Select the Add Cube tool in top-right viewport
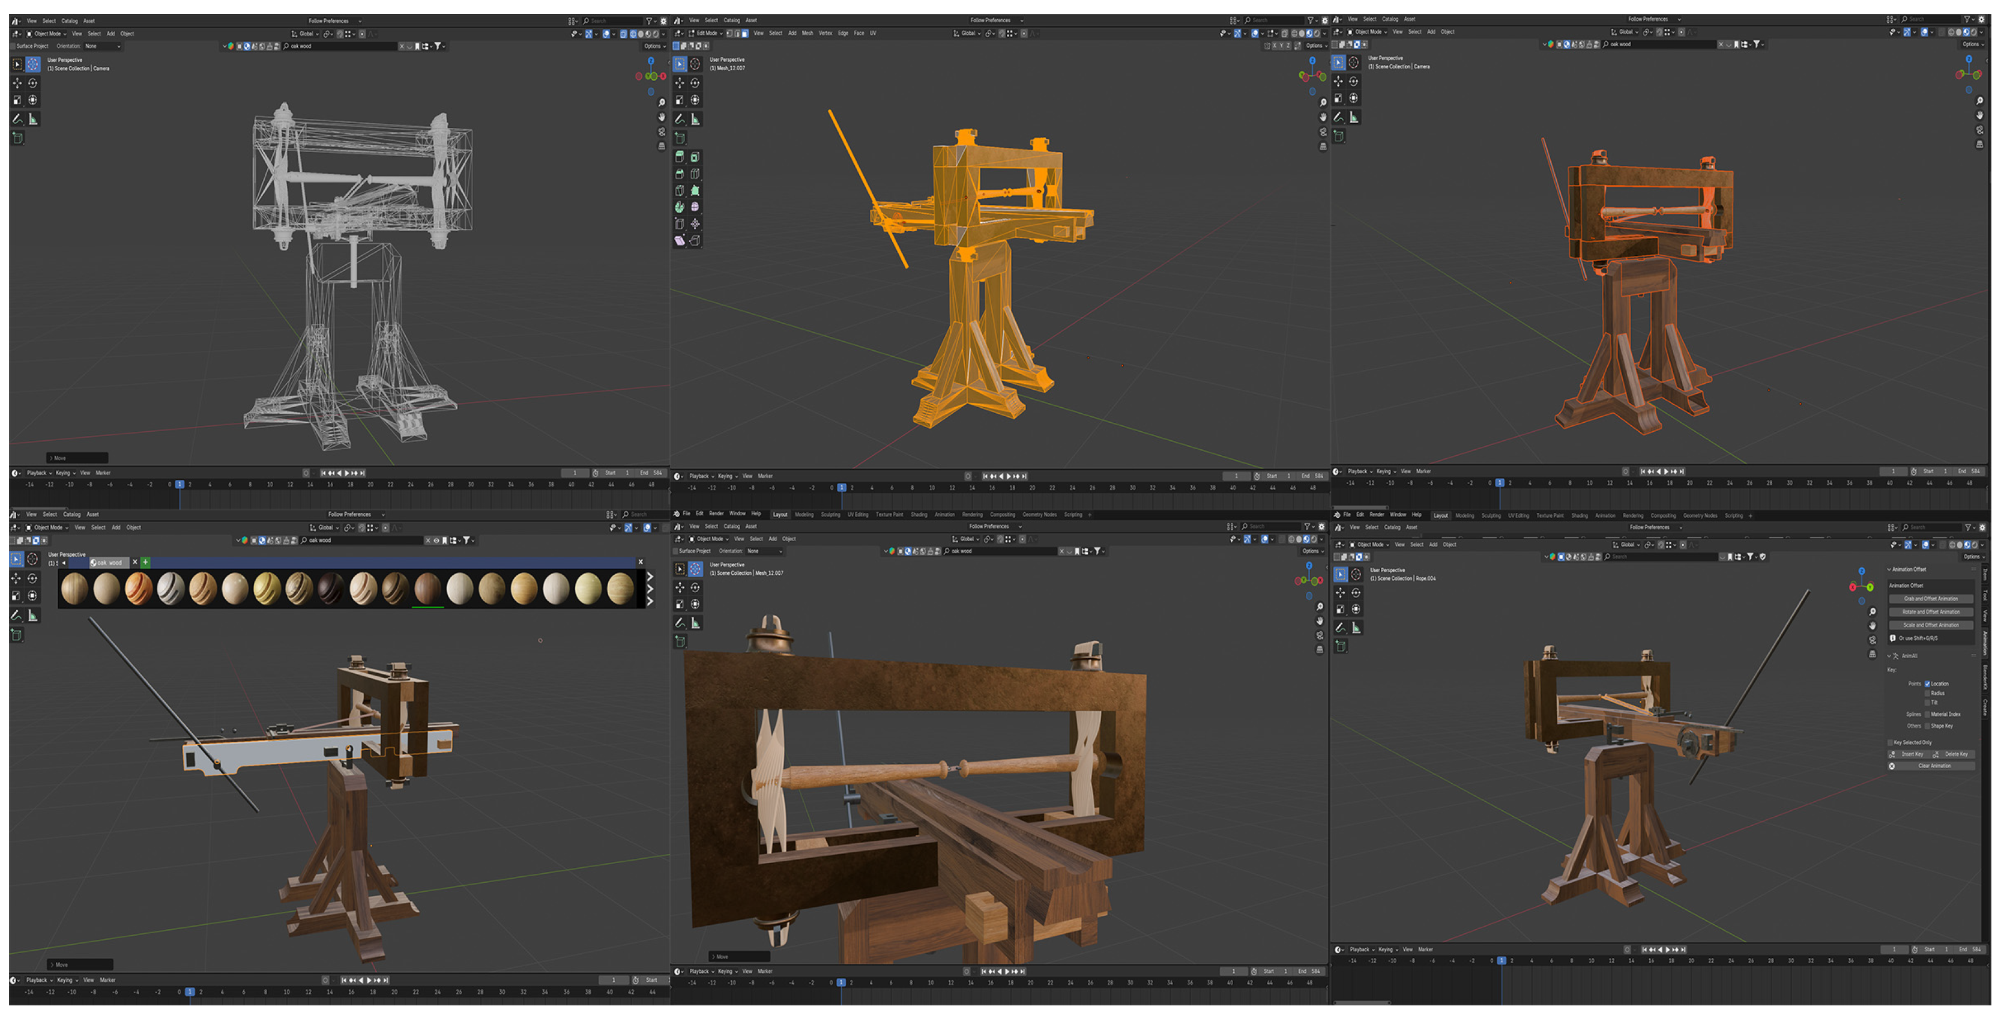2007x1024 pixels. 1339,136
